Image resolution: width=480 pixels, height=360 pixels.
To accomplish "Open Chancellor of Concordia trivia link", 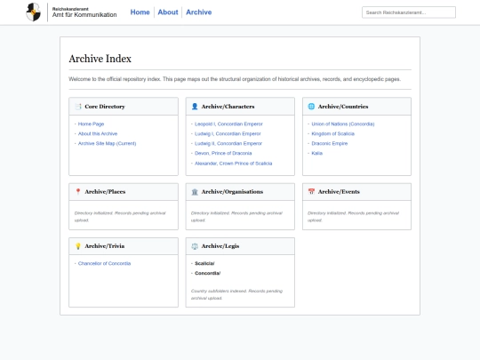I will click(x=104, y=264).
